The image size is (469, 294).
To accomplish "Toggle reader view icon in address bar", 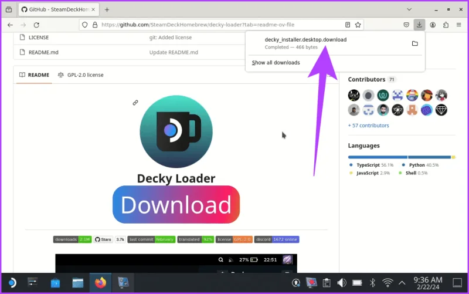I will click(x=348, y=25).
